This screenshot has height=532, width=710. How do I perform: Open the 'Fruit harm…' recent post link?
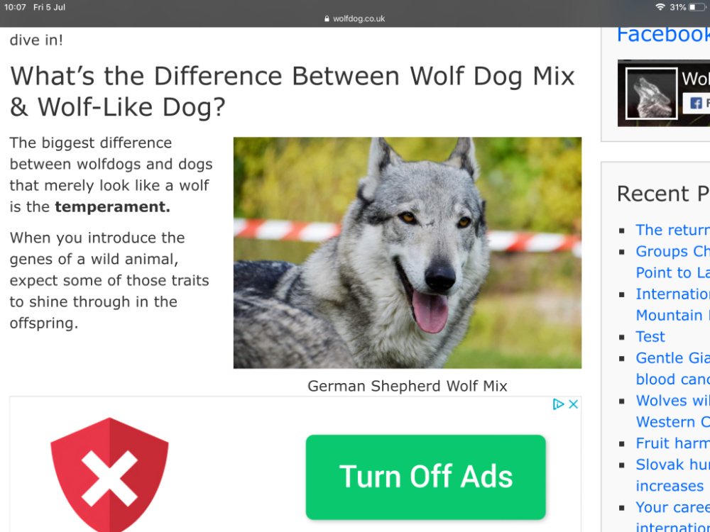click(673, 443)
